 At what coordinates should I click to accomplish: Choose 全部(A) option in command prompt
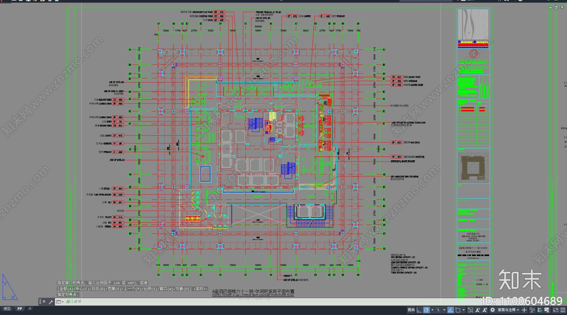pyautogui.click(x=66, y=289)
